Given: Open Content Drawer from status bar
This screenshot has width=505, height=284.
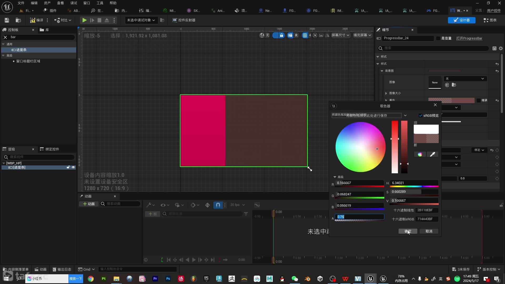Looking at the screenshot, I should coord(16,269).
